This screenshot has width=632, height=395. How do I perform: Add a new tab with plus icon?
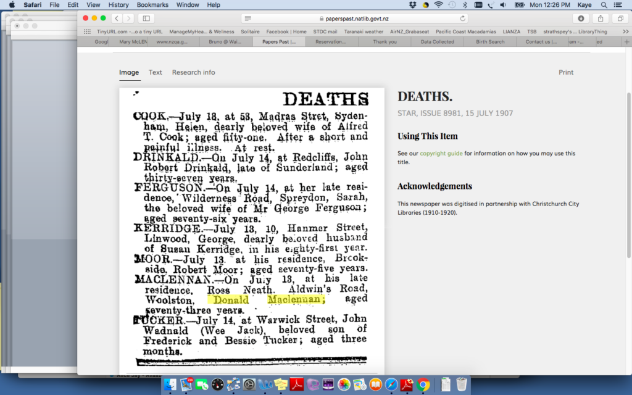627,42
